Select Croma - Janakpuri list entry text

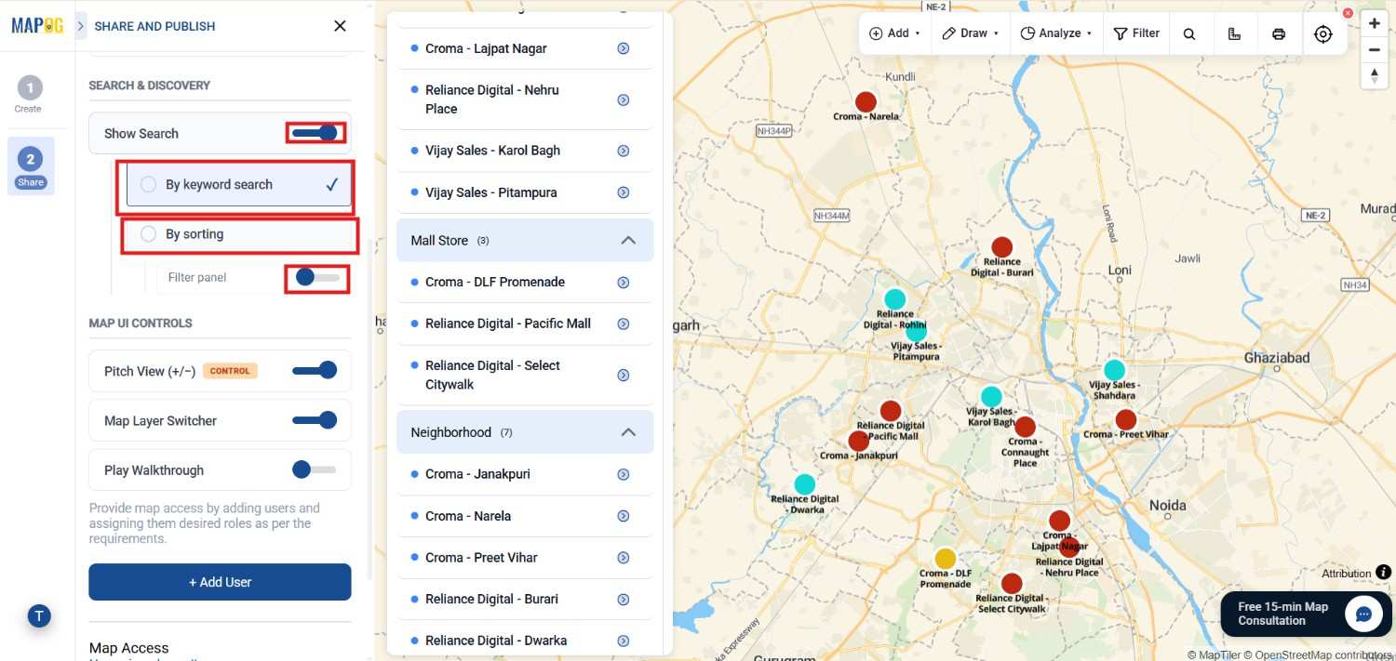477,474
